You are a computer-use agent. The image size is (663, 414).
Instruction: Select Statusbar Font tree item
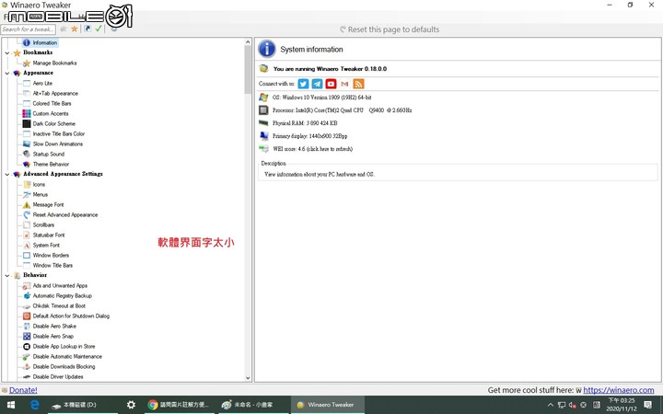(49, 236)
